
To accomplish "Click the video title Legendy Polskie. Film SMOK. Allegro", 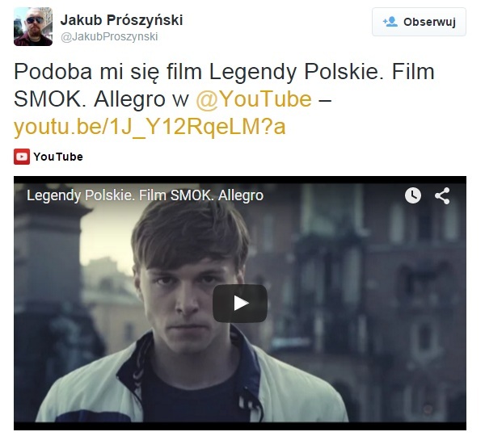I will 145,195.
